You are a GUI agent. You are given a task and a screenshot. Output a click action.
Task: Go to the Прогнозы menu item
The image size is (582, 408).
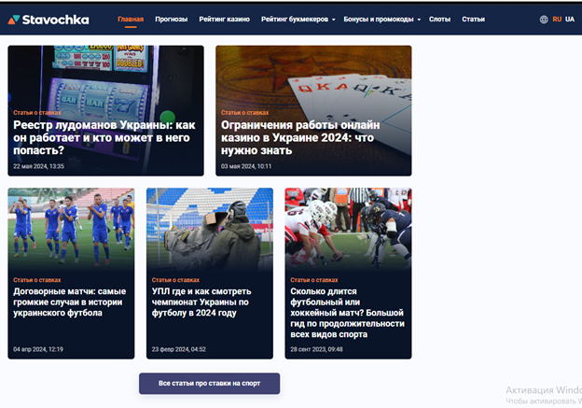pos(171,19)
